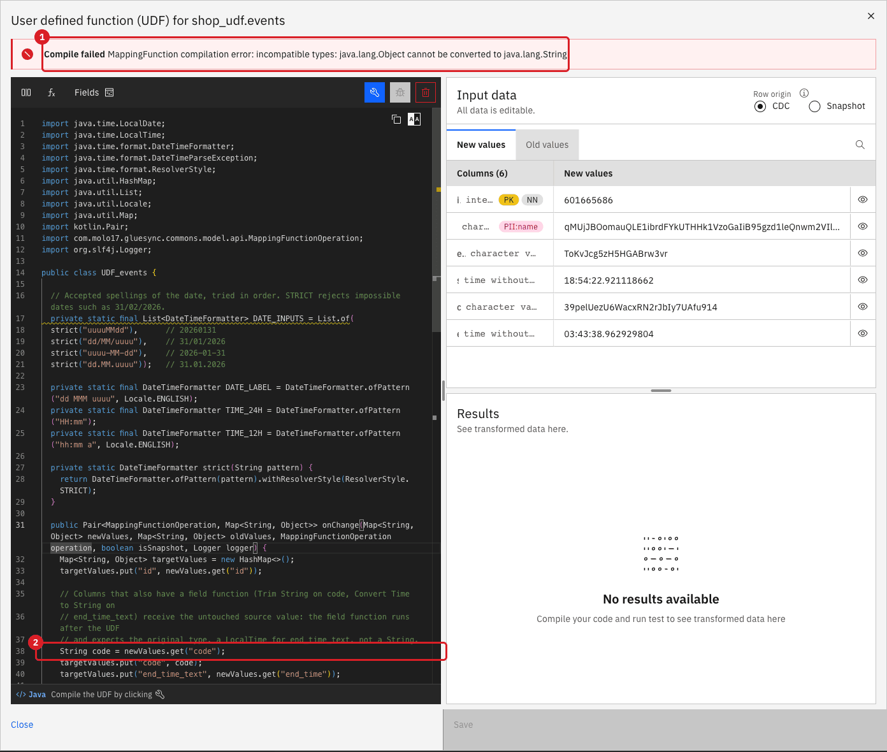Image resolution: width=887 pixels, height=752 pixels.
Task: Click code line 38 String code assignment
Action: pyautogui.click(x=143, y=651)
